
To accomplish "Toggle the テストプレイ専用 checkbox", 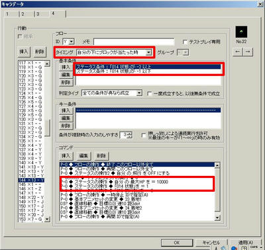I will tap(185, 42).
